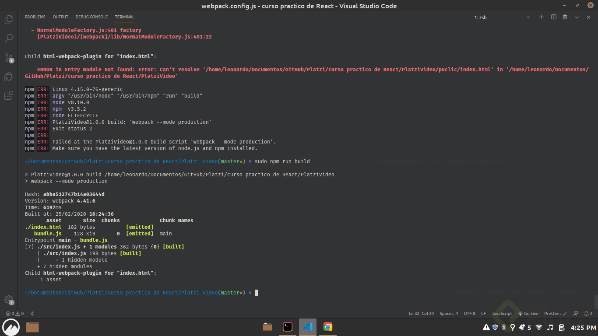Open the tray notification bell showing 5
Image resolution: width=598 pixels, height=336 pixels.
click(524, 327)
